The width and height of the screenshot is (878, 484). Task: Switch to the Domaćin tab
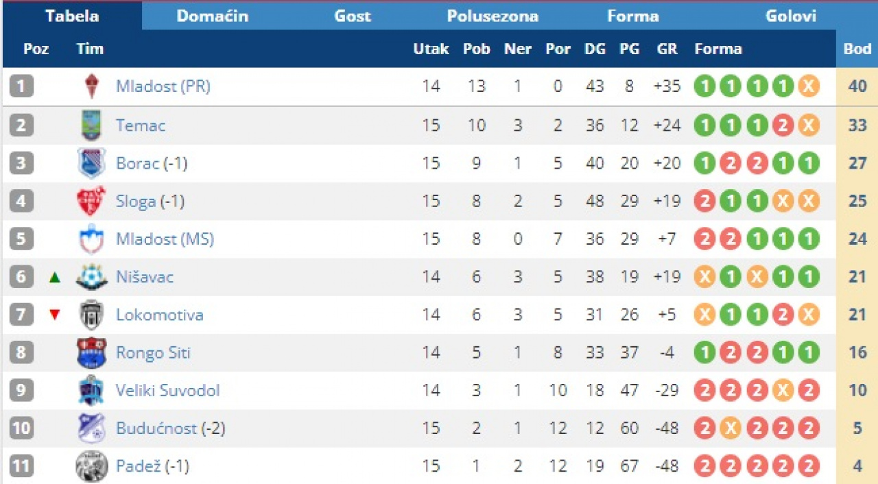click(212, 16)
